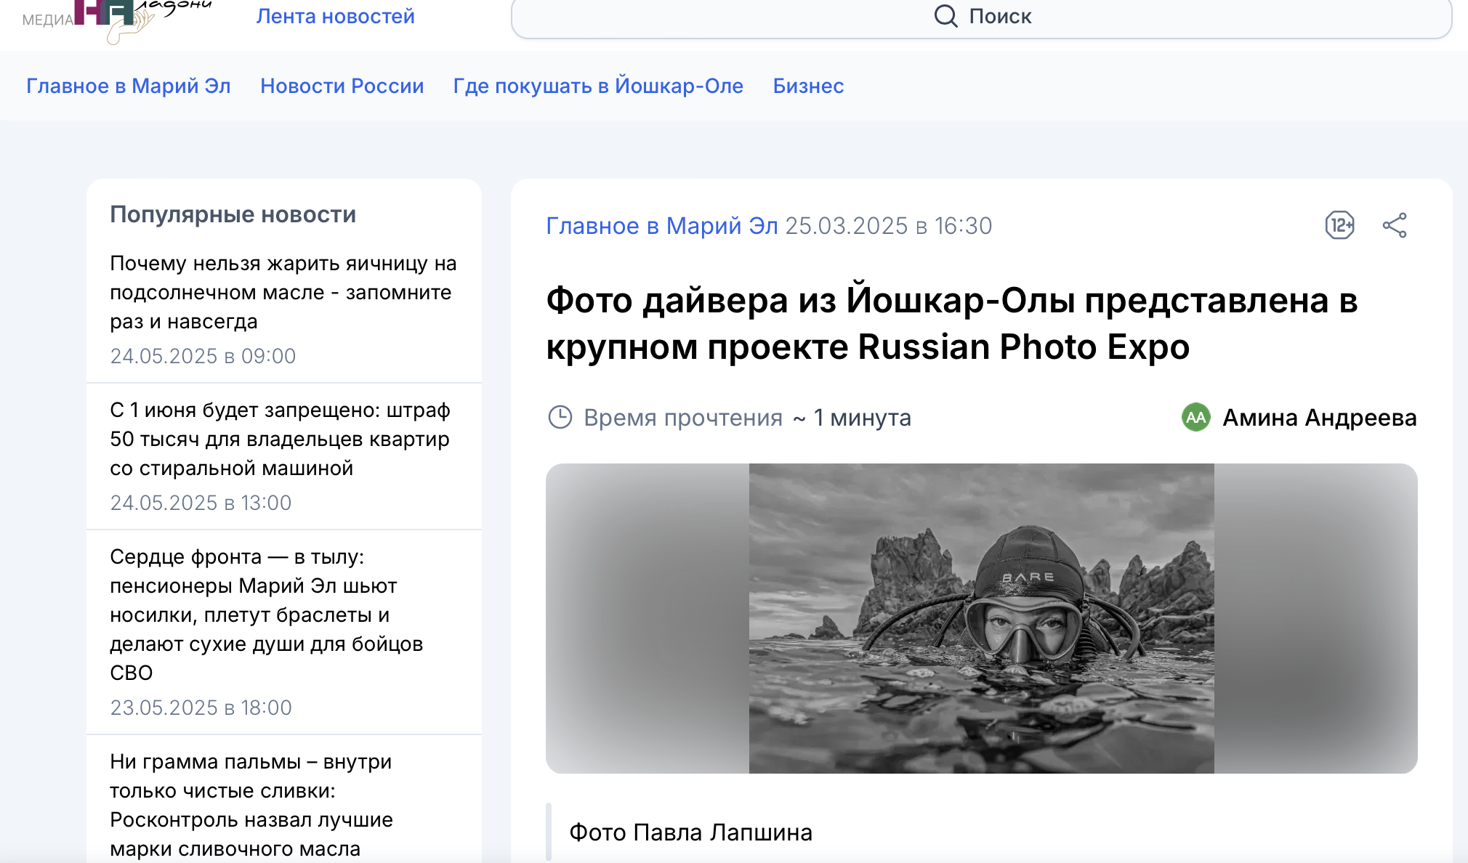Click the magnifier icon in the search bar

pyautogui.click(x=945, y=16)
